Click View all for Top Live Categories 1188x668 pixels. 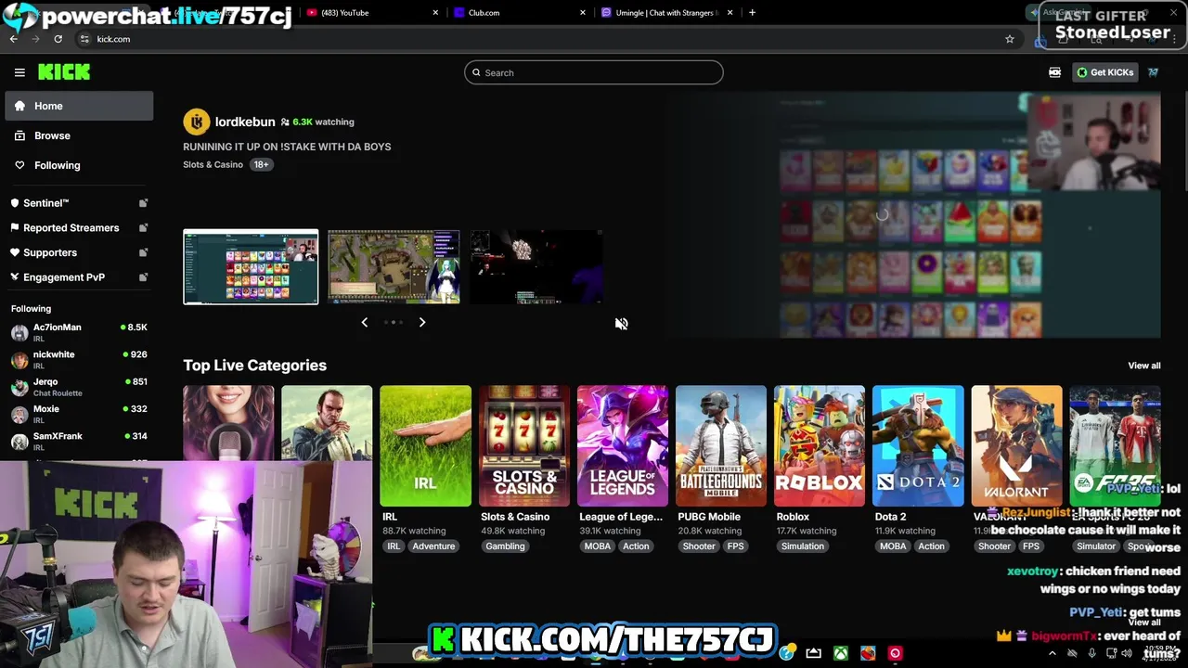(x=1143, y=366)
